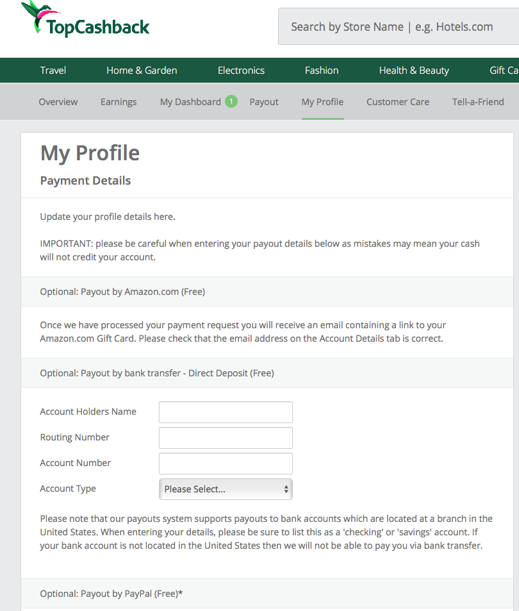The width and height of the screenshot is (519, 611).
Task: Open the Customer Care tab
Action: 398,102
